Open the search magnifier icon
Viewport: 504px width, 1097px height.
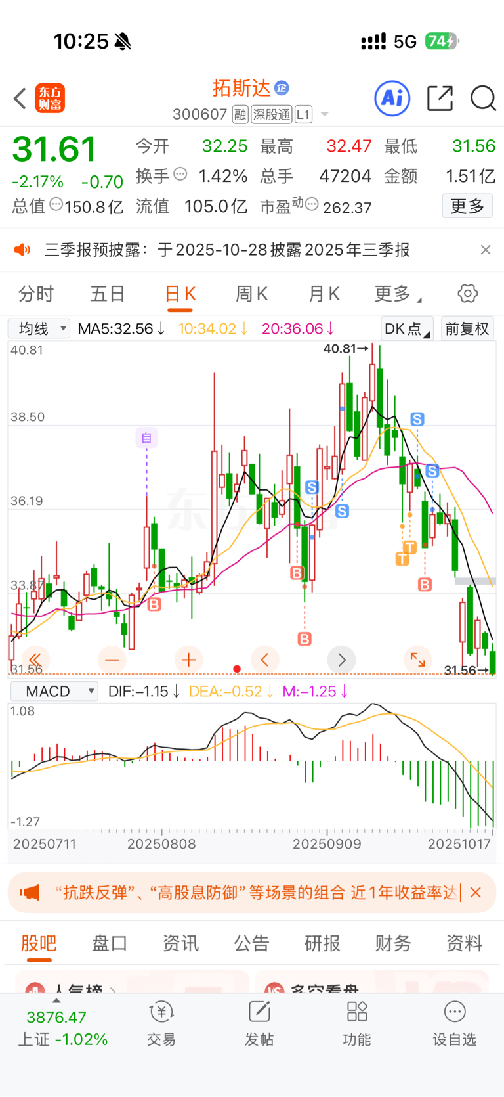(483, 99)
